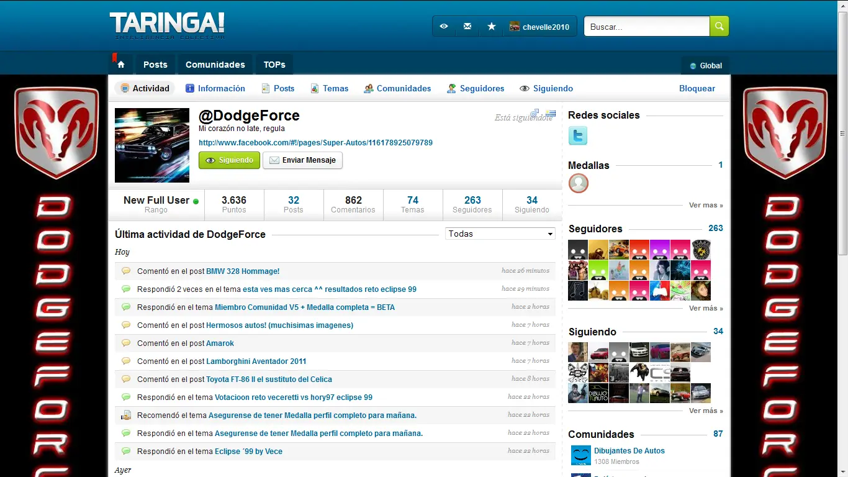Image resolution: width=848 pixels, height=477 pixels.
Task: Click the comment bubble beside Hermosos autos row
Action: point(126,325)
